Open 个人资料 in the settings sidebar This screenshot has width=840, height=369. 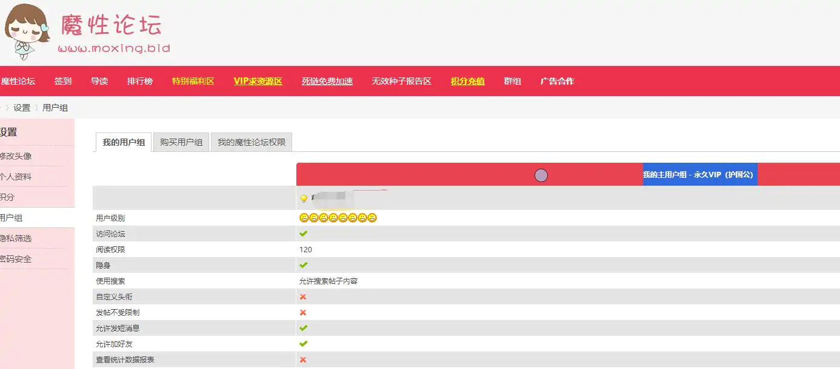(x=16, y=177)
